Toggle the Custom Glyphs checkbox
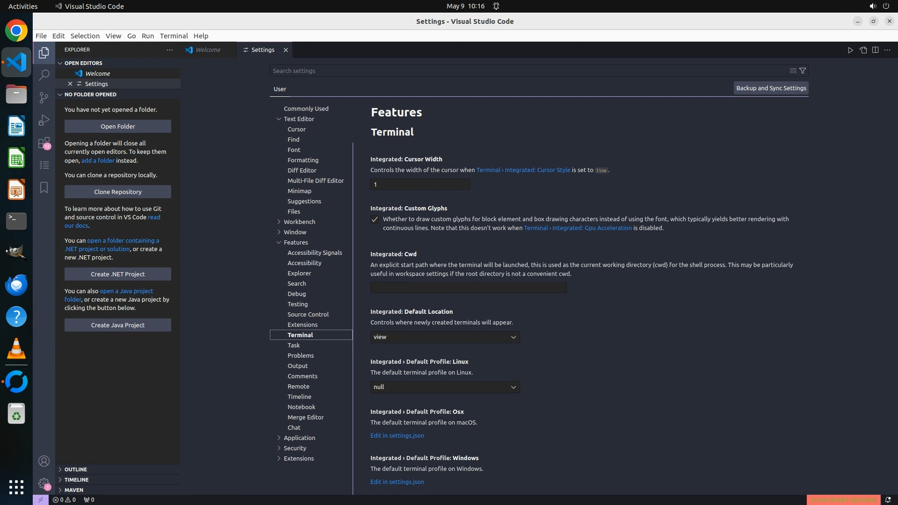 pos(375,219)
